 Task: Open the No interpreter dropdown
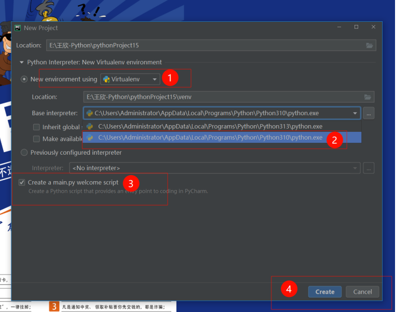tap(215, 168)
